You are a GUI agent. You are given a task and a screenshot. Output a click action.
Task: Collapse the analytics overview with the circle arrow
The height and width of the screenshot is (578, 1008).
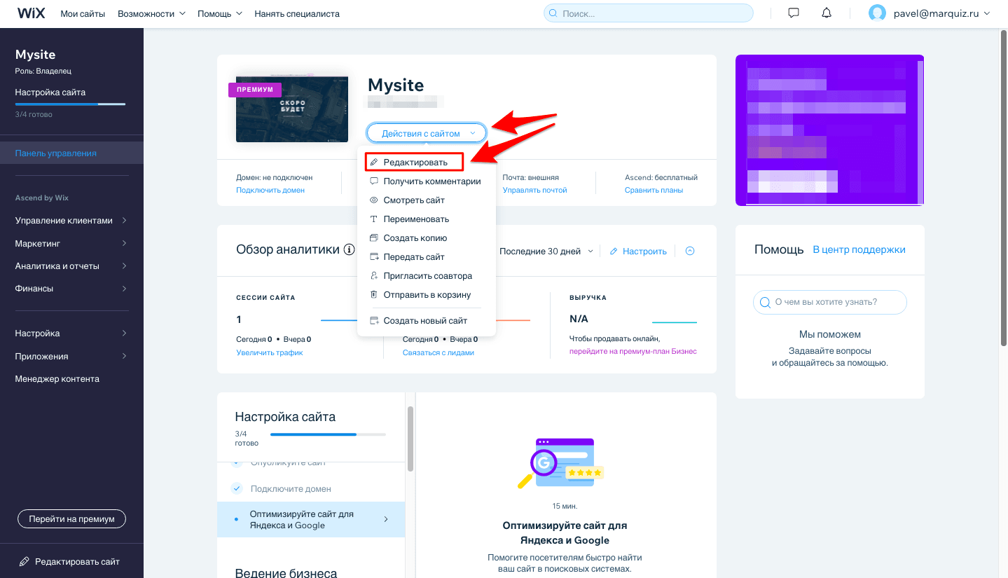tap(690, 251)
